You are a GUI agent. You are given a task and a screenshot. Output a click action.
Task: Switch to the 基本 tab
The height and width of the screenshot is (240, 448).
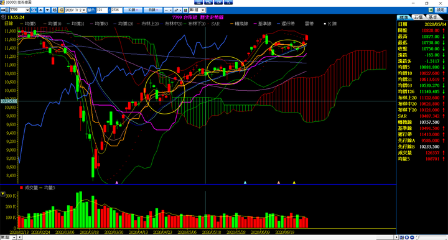[433, 17]
